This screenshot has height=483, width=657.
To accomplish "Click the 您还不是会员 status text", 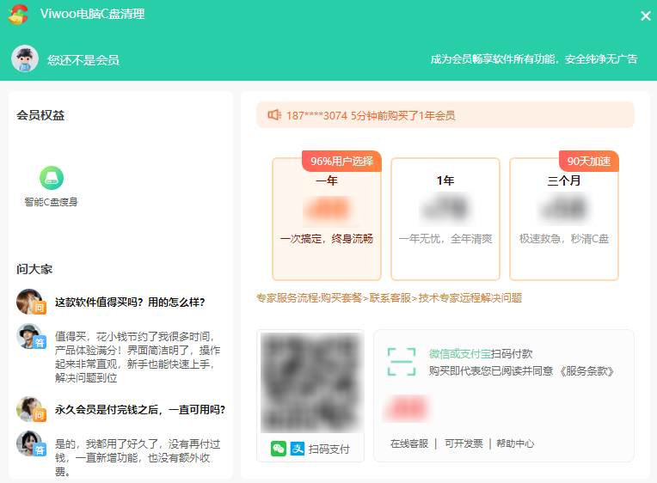I will [83, 60].
